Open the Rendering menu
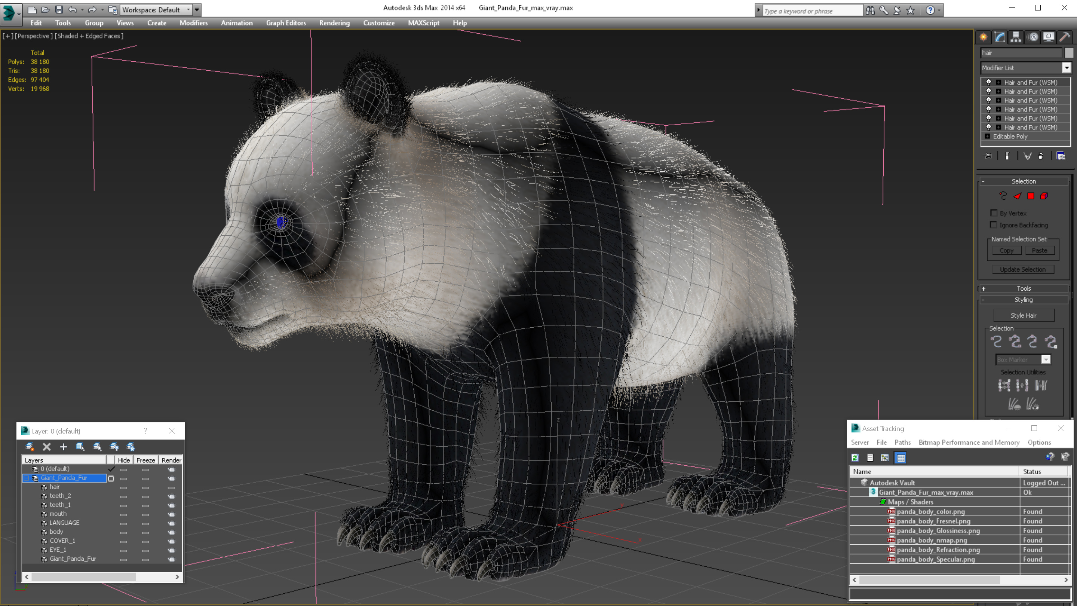 pos(334,23)
